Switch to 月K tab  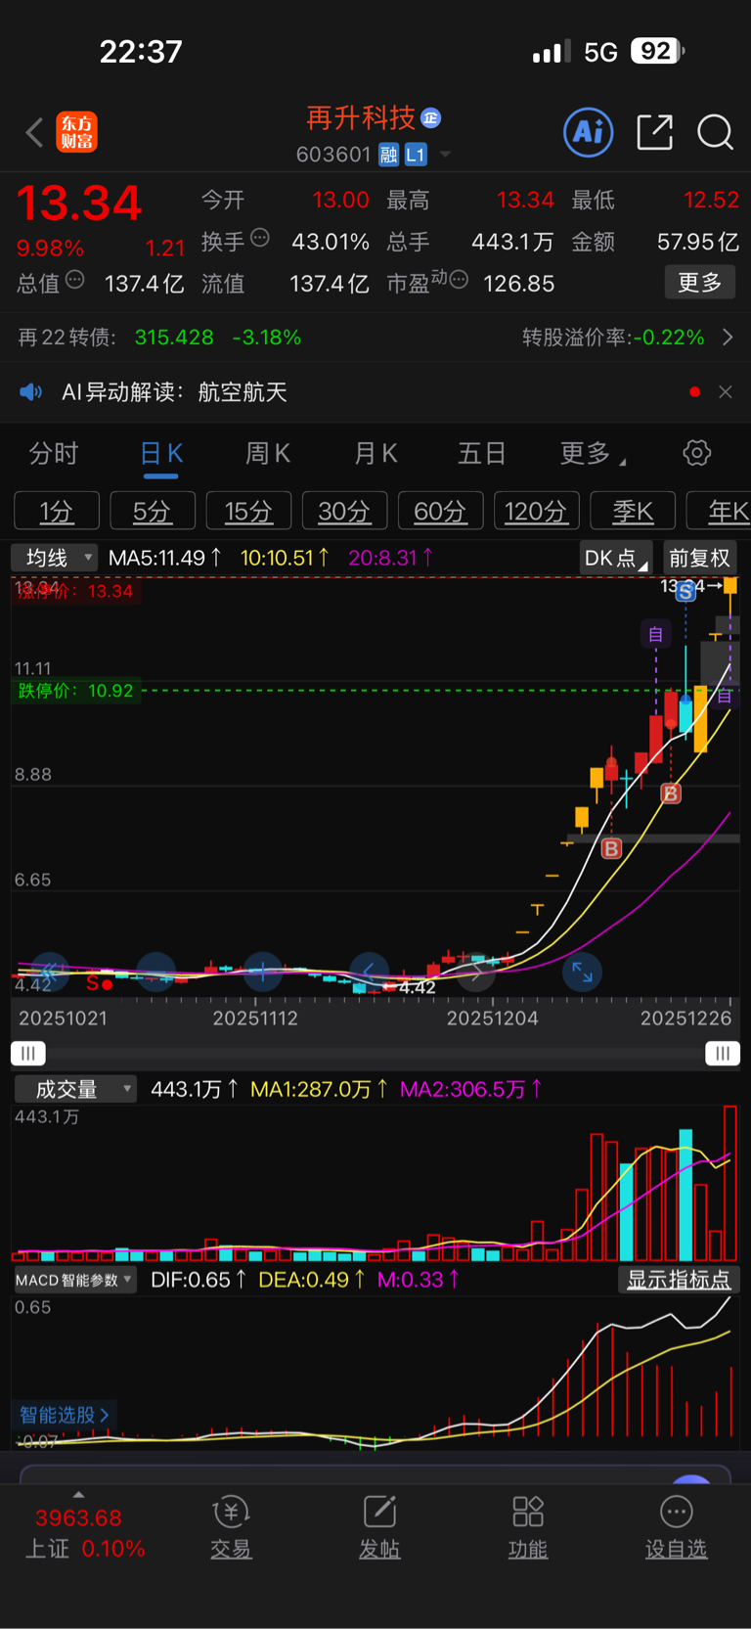point(375,454)
